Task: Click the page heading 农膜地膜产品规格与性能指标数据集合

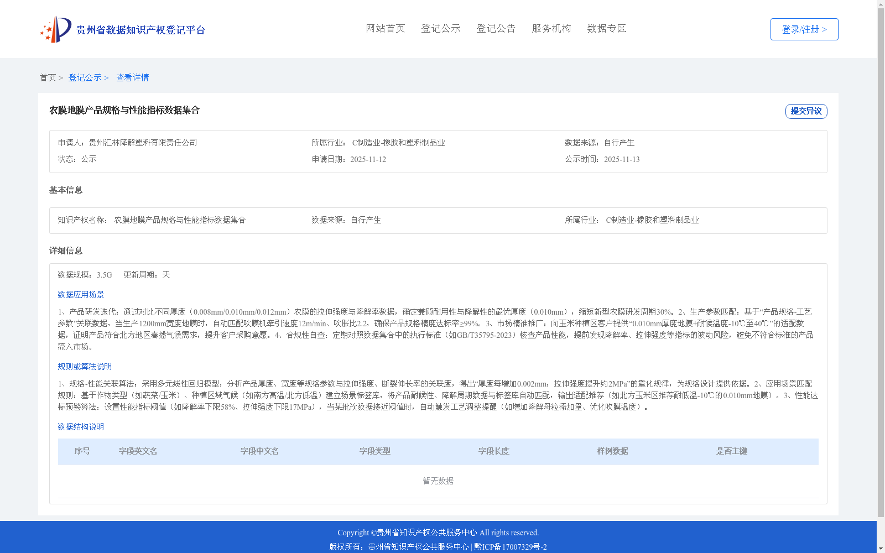Action: (x=124, y=110)
